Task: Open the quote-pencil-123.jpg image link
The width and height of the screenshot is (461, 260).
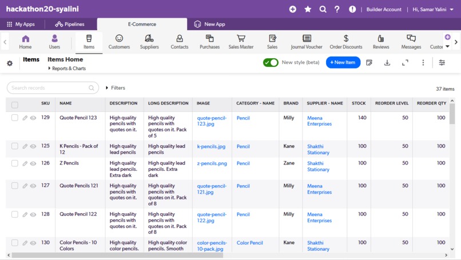Action: tap(212, 121)
